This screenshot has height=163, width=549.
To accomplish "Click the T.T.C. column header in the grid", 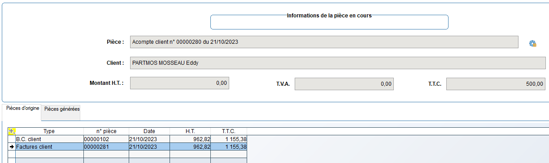I will [229, 131].
